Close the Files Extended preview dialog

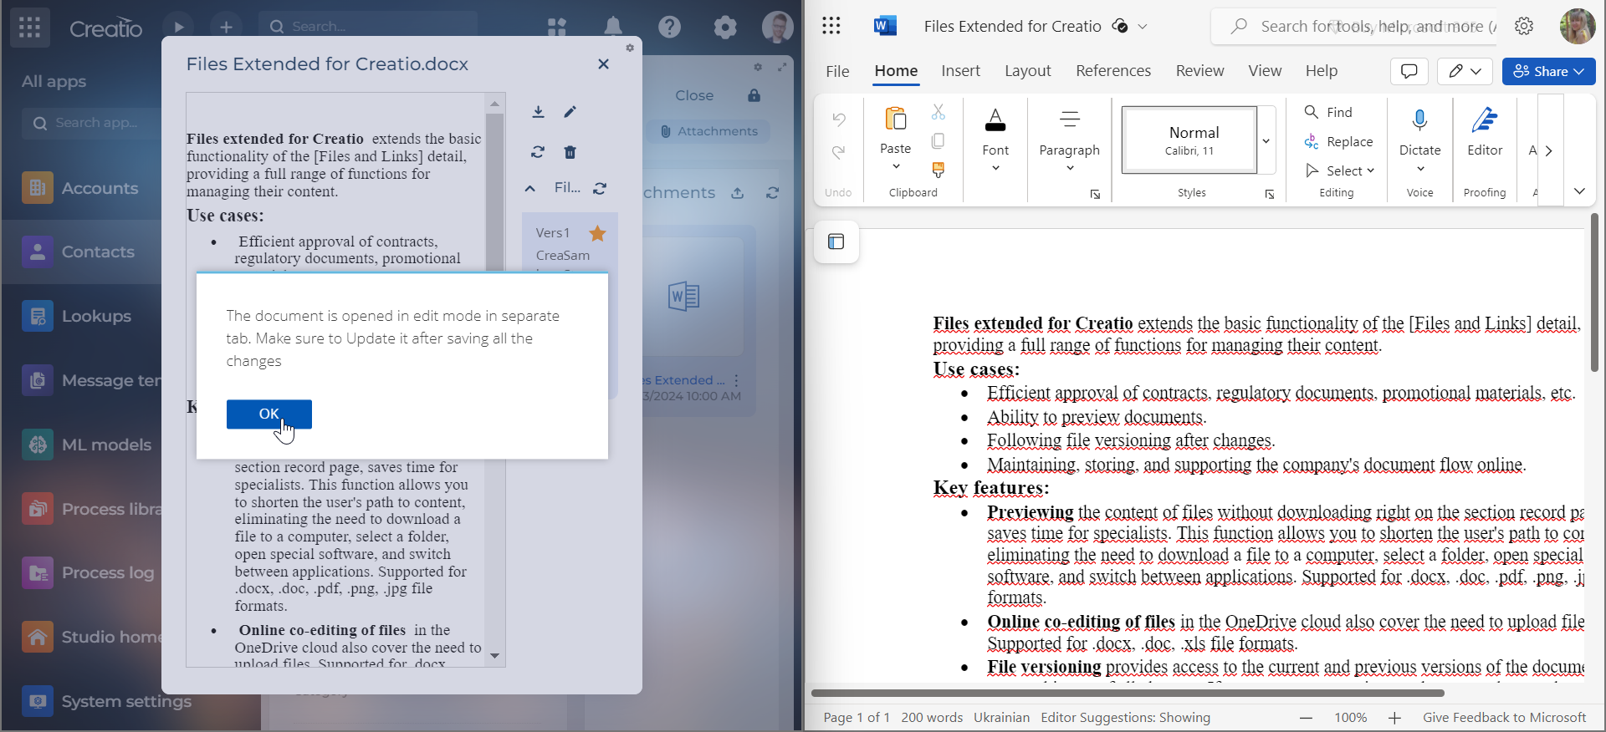[x=603, y=64]
